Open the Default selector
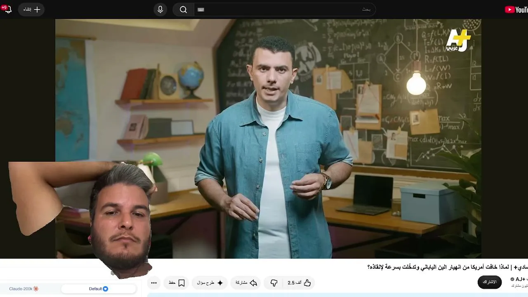Image resolution: width=528 pixels, height=297 pixels. click(x=99, y=289)
